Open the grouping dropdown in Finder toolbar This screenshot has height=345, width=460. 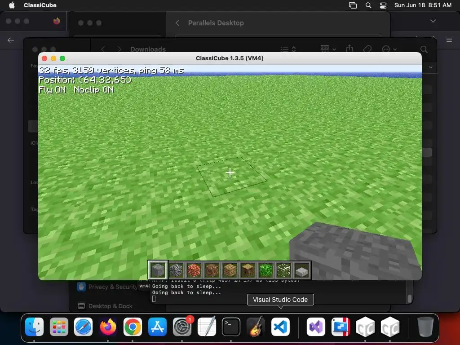click(x=328, y=49)
